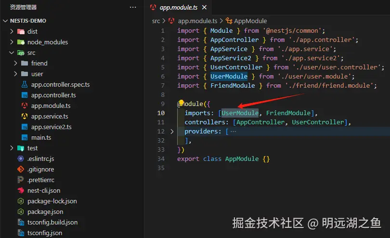Collapse the src folder chevron
Image resolution: width=390 pixels, height=238 pixels.
tap(12, 53)
